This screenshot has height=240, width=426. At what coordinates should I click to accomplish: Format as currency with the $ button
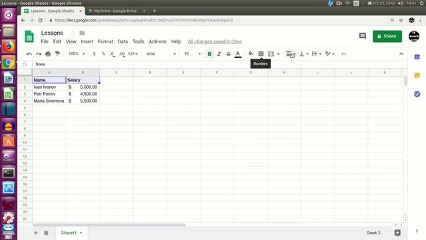pyautogui.click(x=94, y=54)
